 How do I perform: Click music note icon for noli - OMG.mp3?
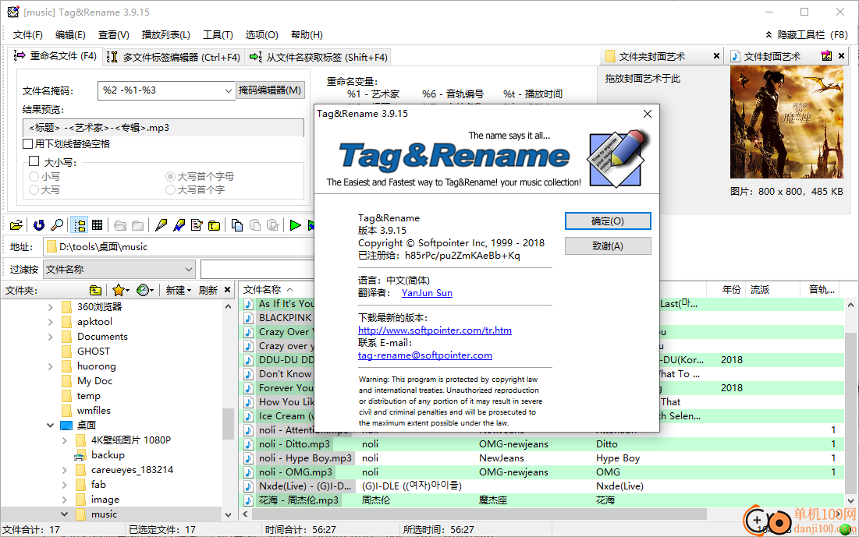249,472
